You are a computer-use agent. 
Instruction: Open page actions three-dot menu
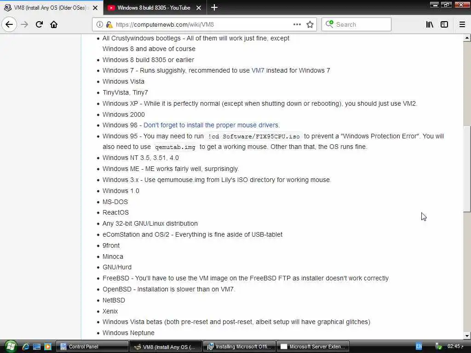coord(297,24)
